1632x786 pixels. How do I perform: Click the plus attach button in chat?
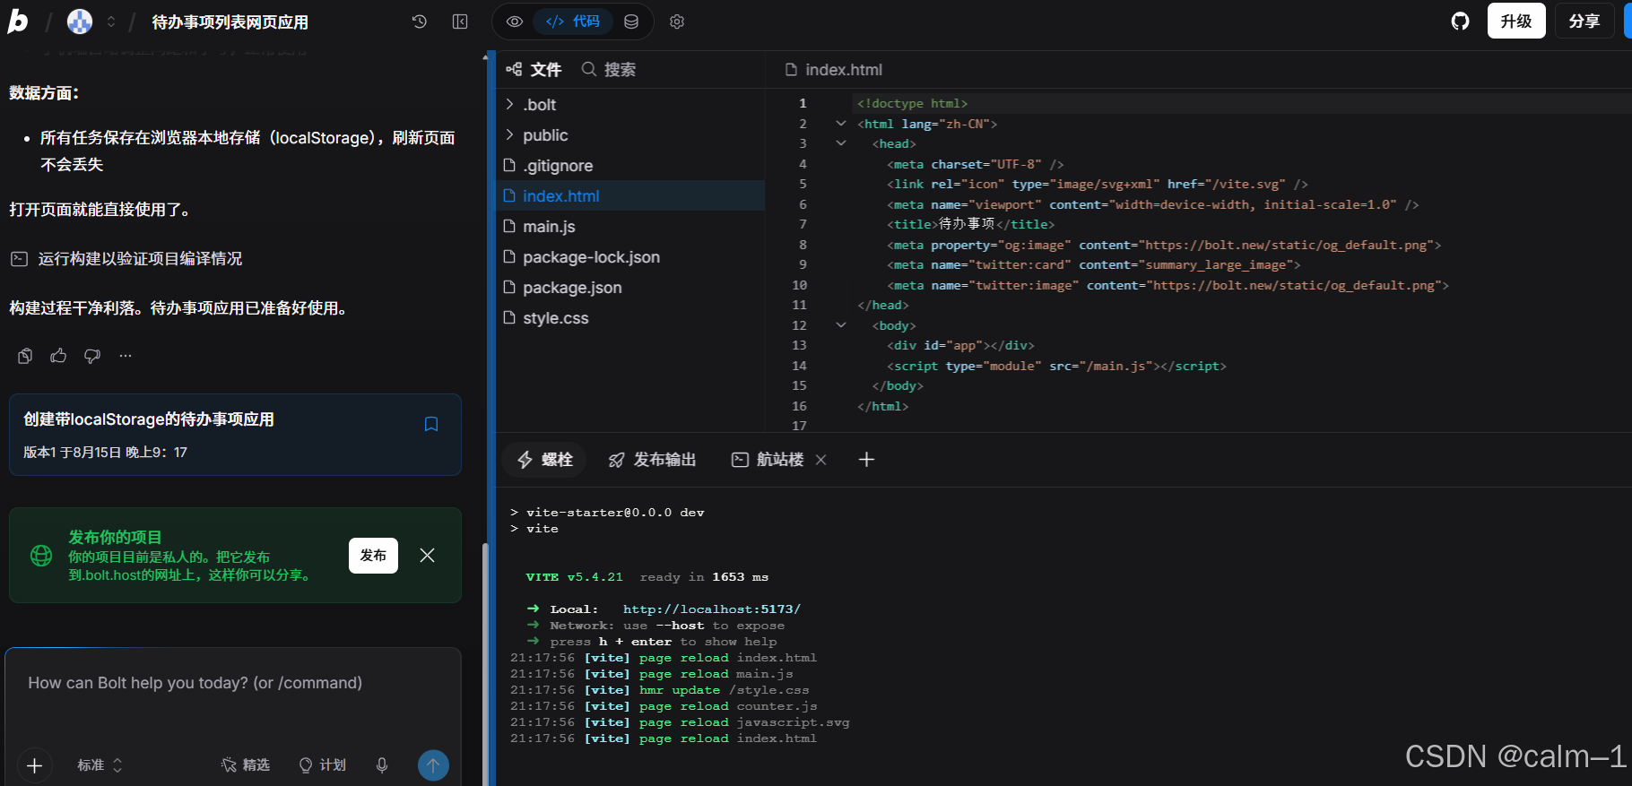34,765
